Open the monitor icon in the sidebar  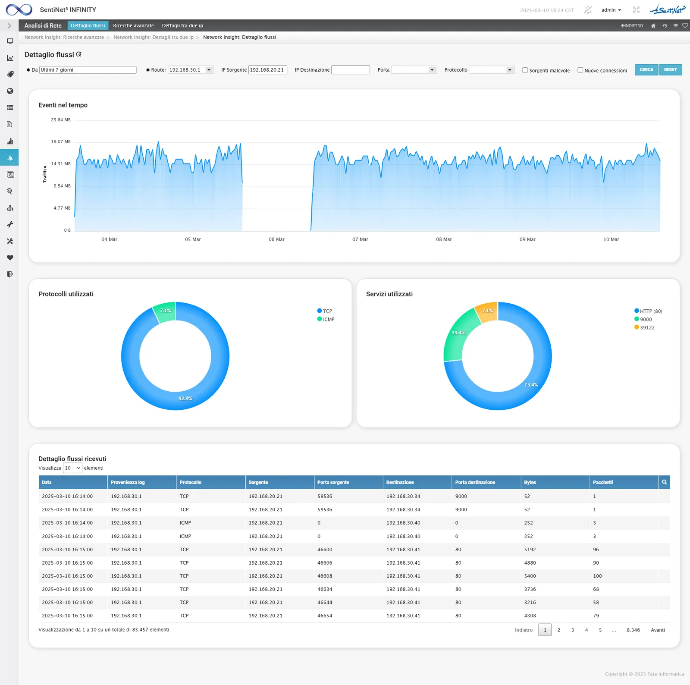coord(10,41)
